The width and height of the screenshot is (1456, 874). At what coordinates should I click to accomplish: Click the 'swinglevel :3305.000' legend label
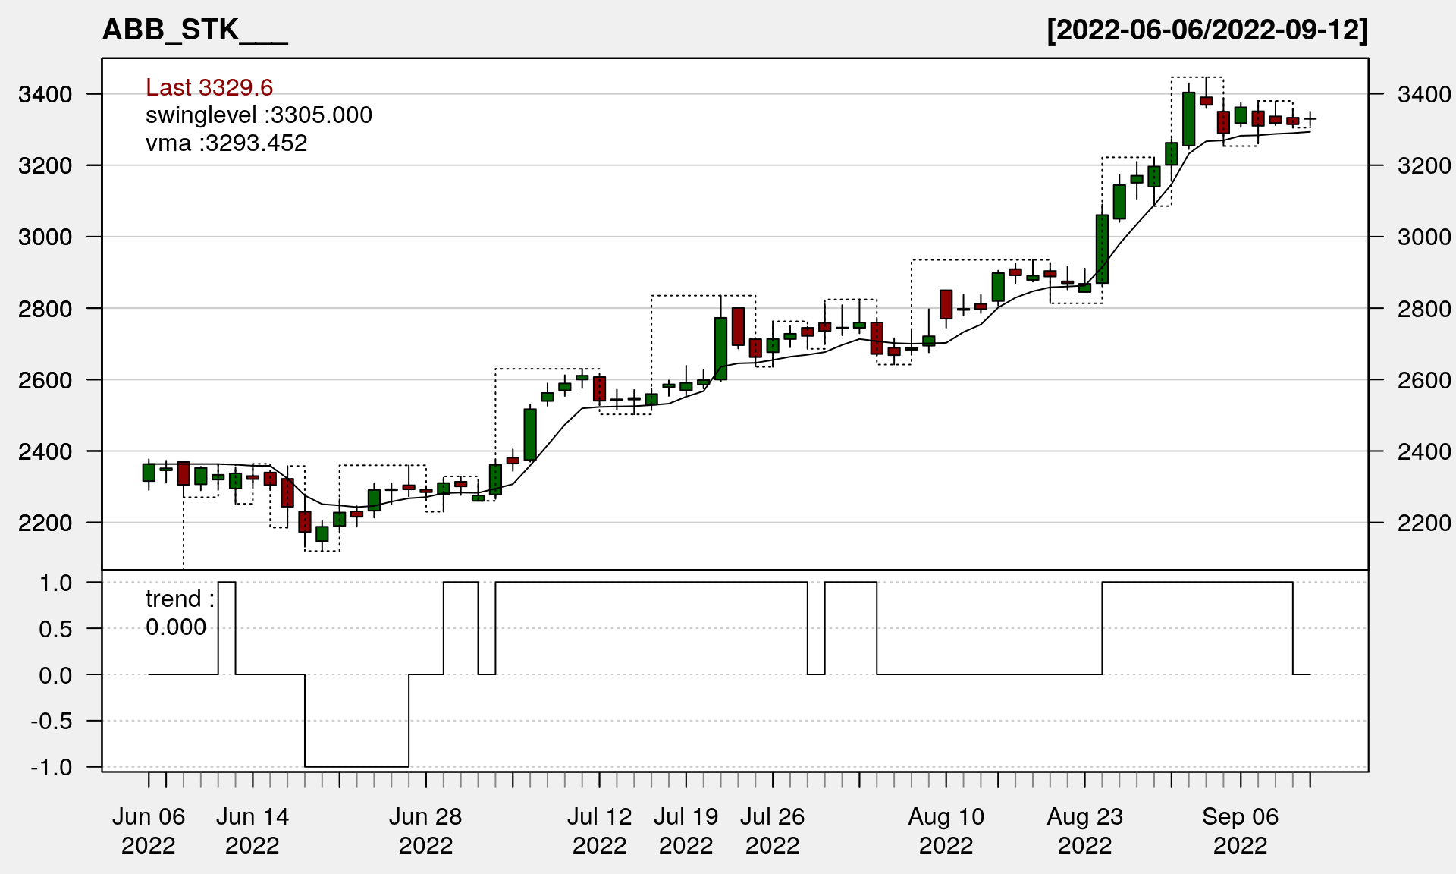259,115
